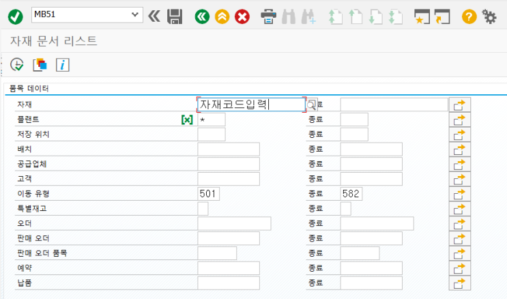Click the 판매 오더 from field
Image resolution: width=507 pixels, height=299 pixels.
point(229,238)
